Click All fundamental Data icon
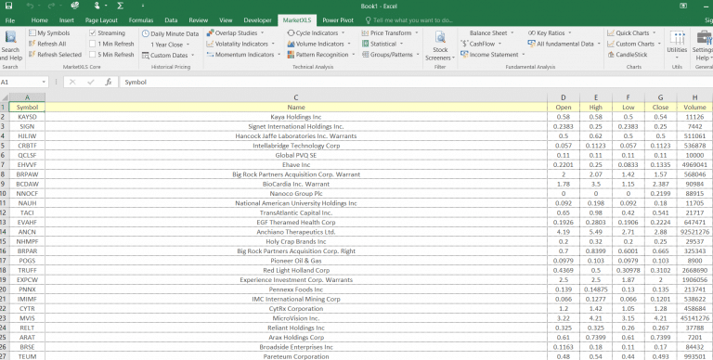 (x=532, y=45)
